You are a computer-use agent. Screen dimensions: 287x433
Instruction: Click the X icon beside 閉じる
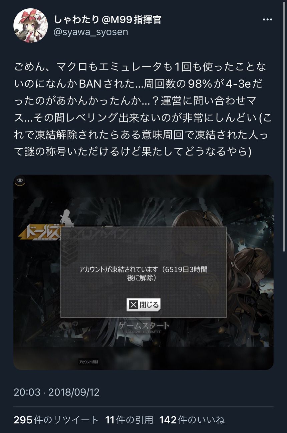point(133,304)
